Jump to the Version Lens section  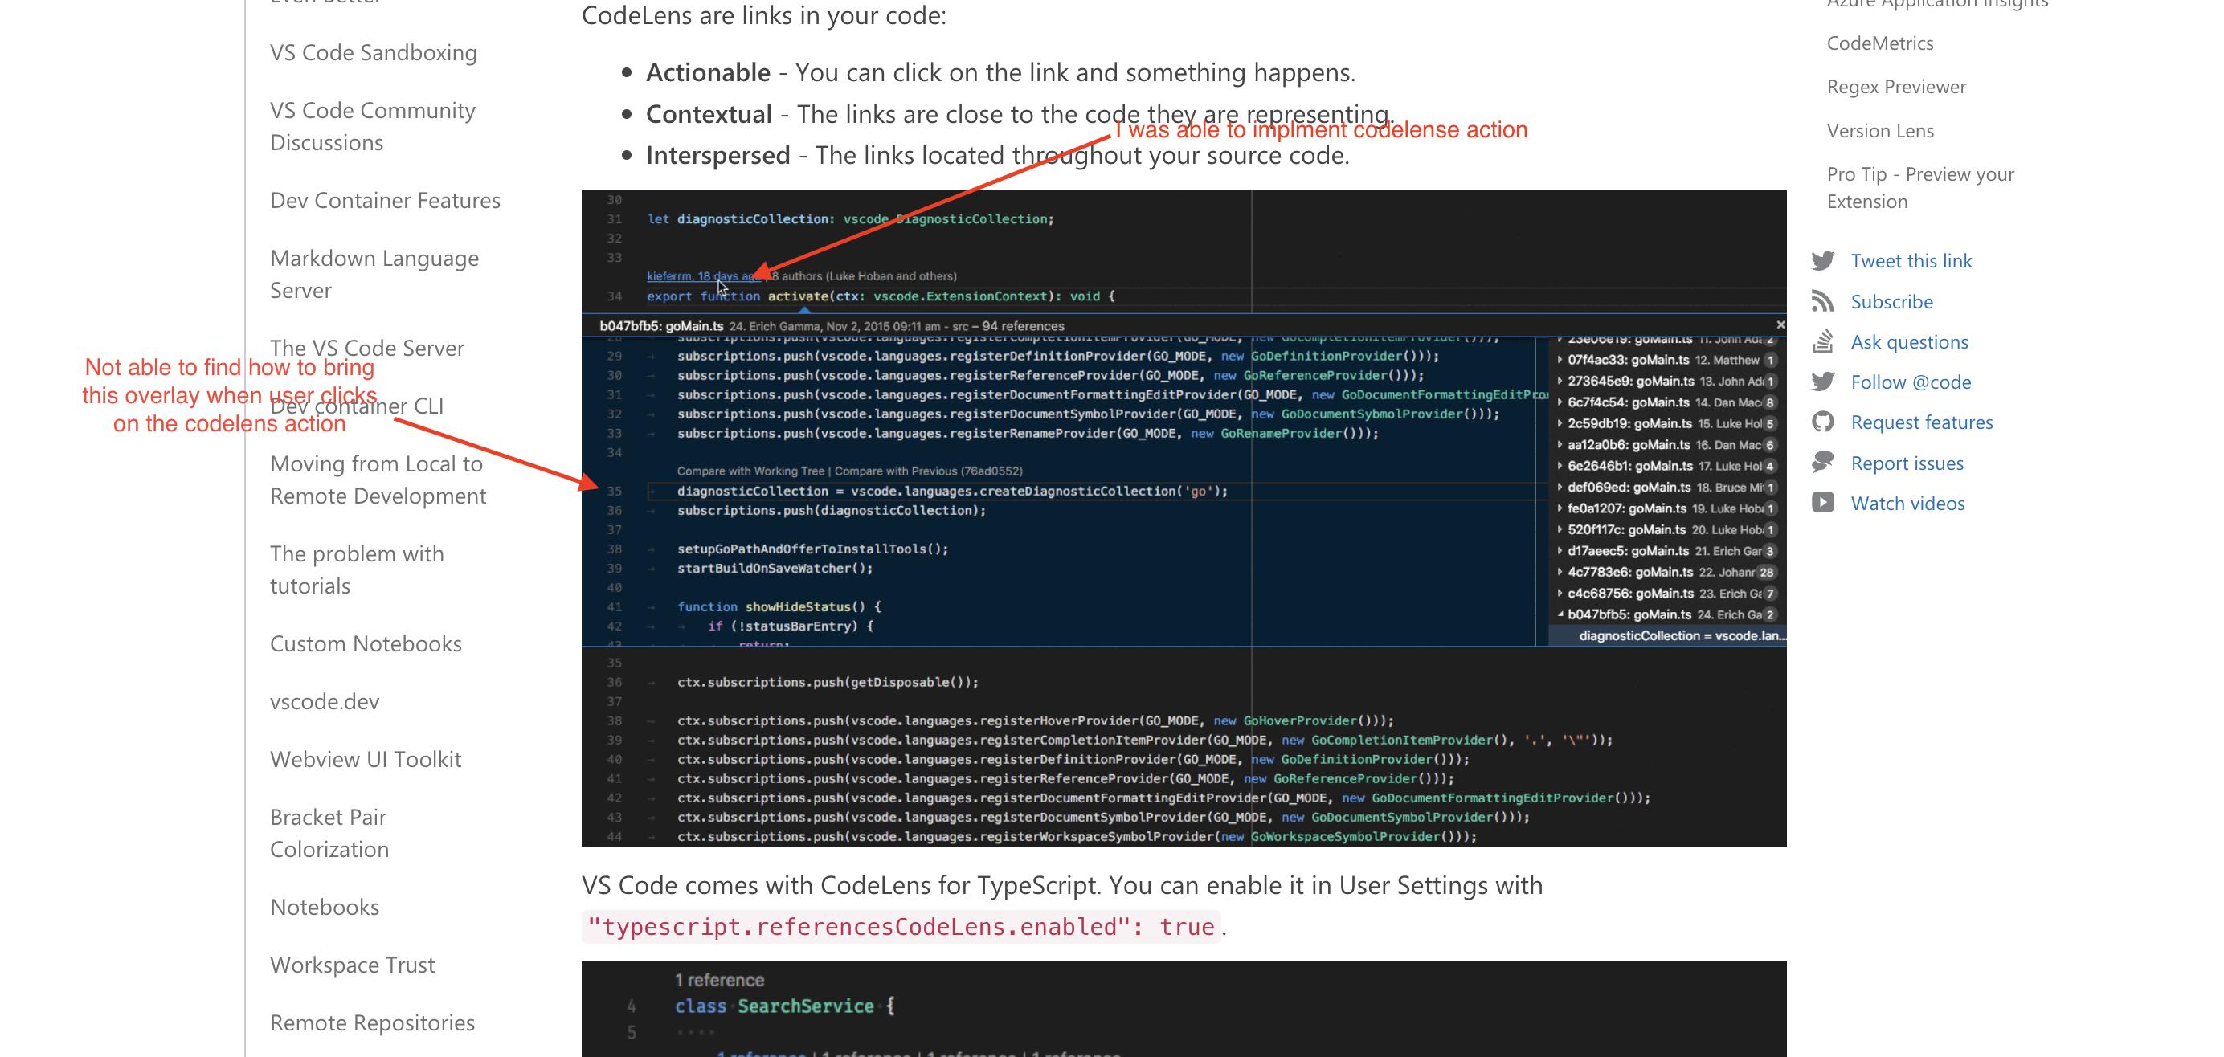click(x=1879, y=130)
